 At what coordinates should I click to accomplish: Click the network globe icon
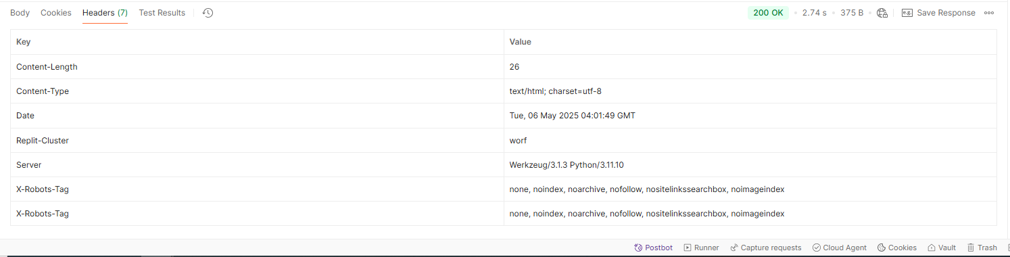(882, 13)
